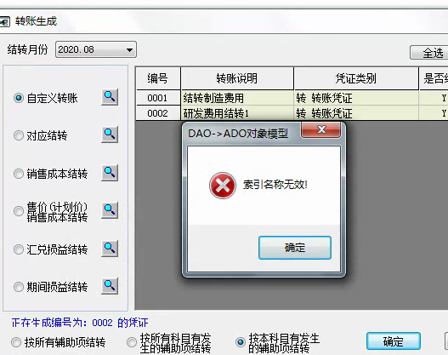The height and width of the screenshot is (355, 448).
Task: Click 确定 in the error dialog
Action: [295, 248]
